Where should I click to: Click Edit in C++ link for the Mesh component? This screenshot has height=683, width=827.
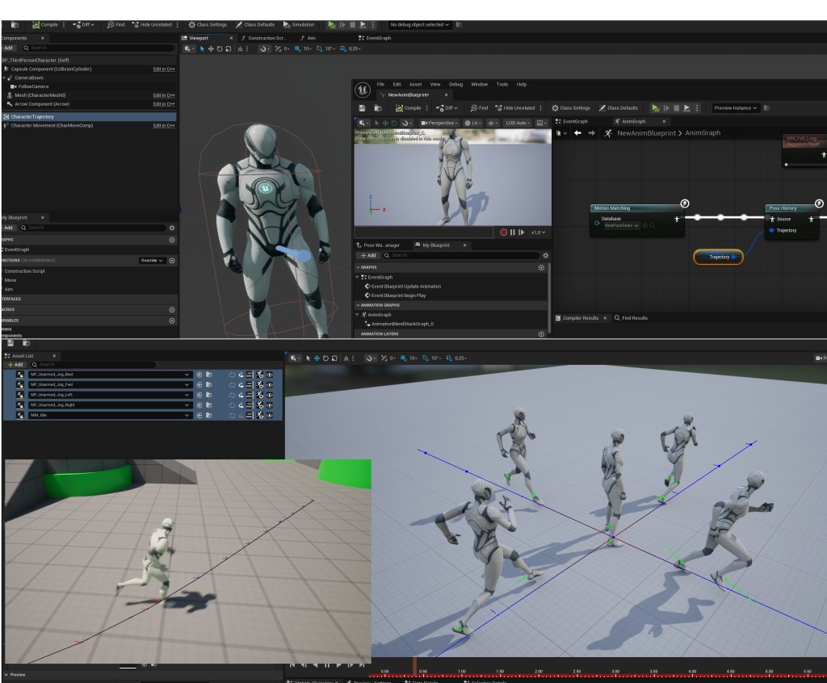164,95
